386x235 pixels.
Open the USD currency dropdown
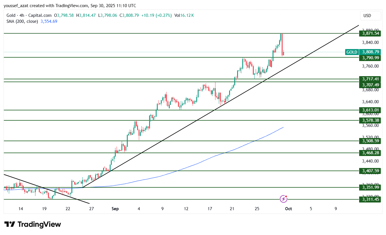(371, 16)
